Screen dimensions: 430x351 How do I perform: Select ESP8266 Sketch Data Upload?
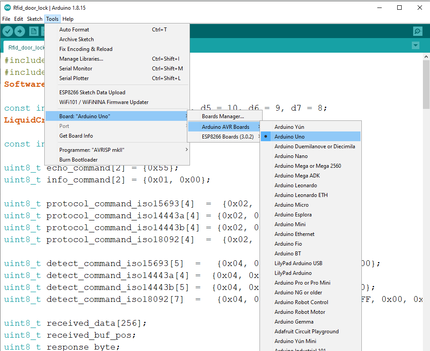tap(117, 93)
